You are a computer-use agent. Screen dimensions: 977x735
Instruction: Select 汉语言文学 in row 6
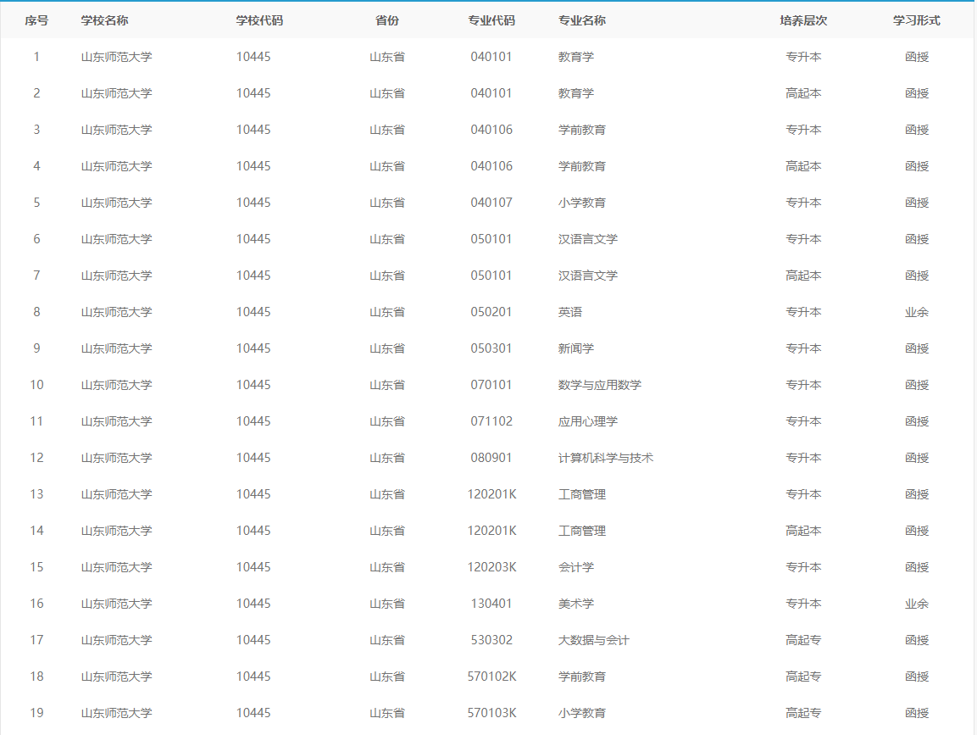click(x=588, y=239)
